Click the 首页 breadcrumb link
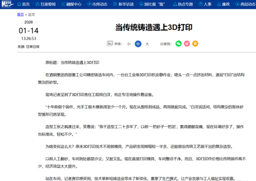The width and height of the screenshot is (256, 181). (20, 15)
